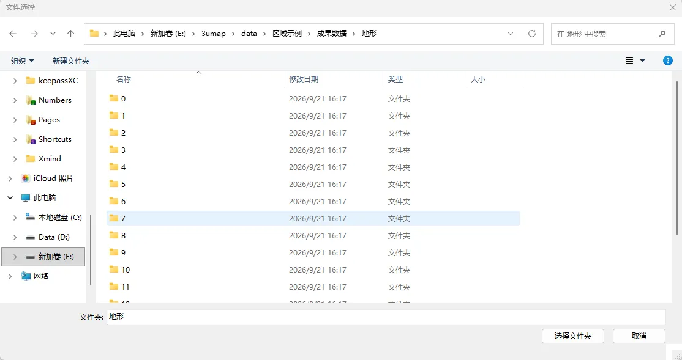Expand the 本地磁盘 (C:) tree node
Viewport: 682px width, 360px height.
pyautogui.click(x=15, y=218)
